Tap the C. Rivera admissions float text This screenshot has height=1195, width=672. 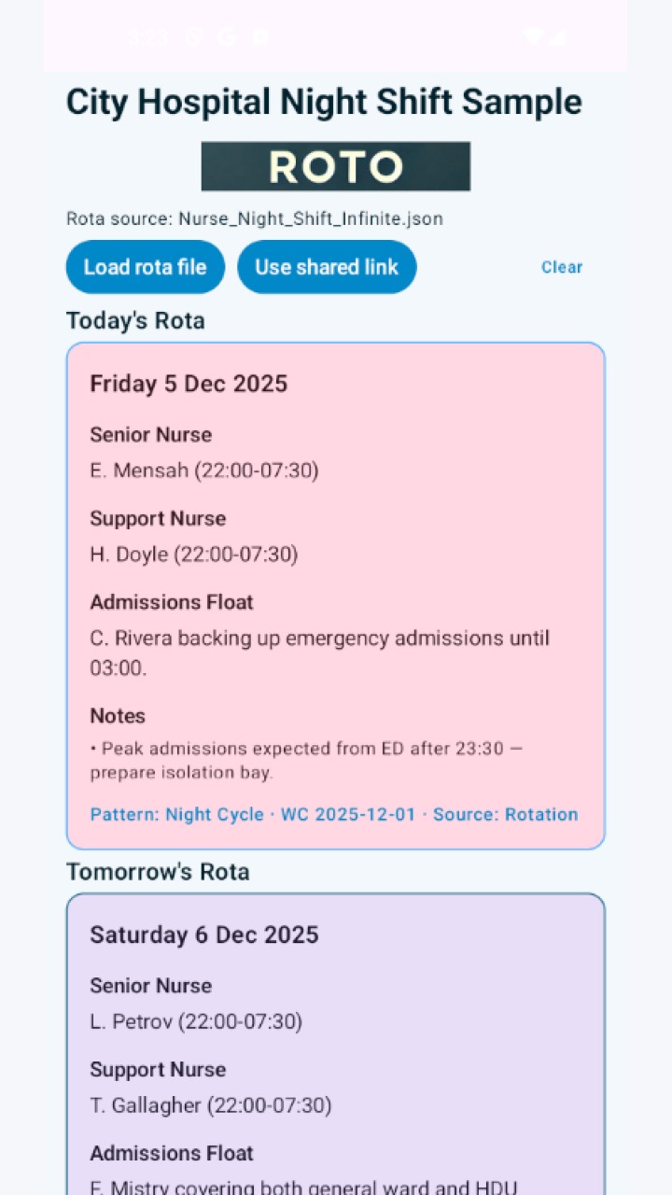click(320, 654)
